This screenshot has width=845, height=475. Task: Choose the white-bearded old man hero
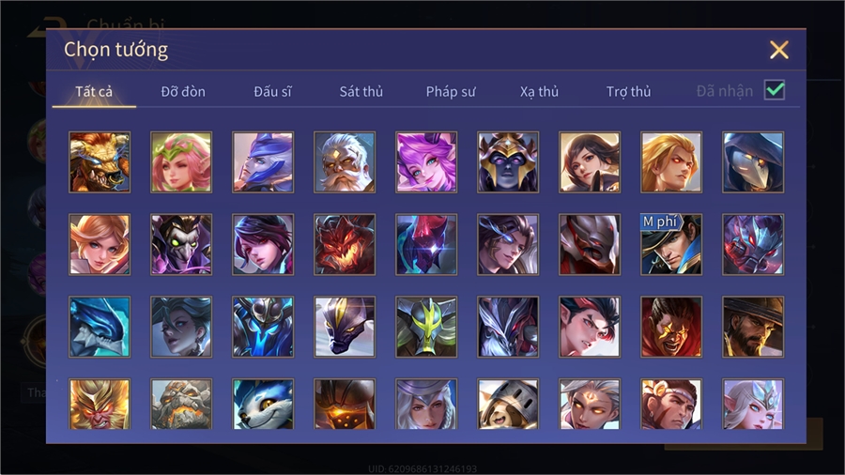click(345, 162)
